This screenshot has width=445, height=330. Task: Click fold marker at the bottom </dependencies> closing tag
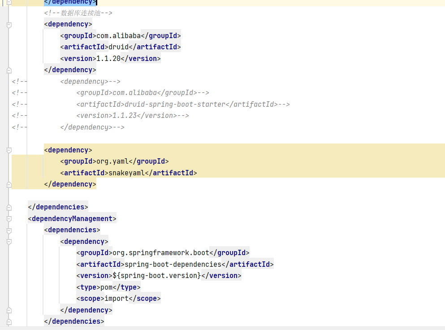click(9, 322)
